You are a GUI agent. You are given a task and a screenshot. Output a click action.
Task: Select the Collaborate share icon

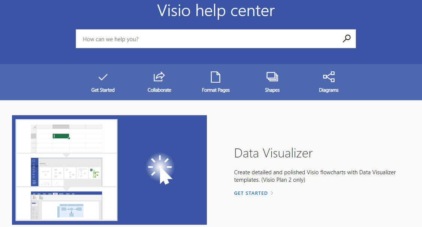[x=159, y=77]
